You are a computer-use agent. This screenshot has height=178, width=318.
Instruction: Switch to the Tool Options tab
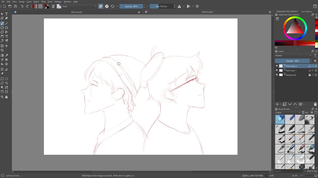(x=307, y=11)
